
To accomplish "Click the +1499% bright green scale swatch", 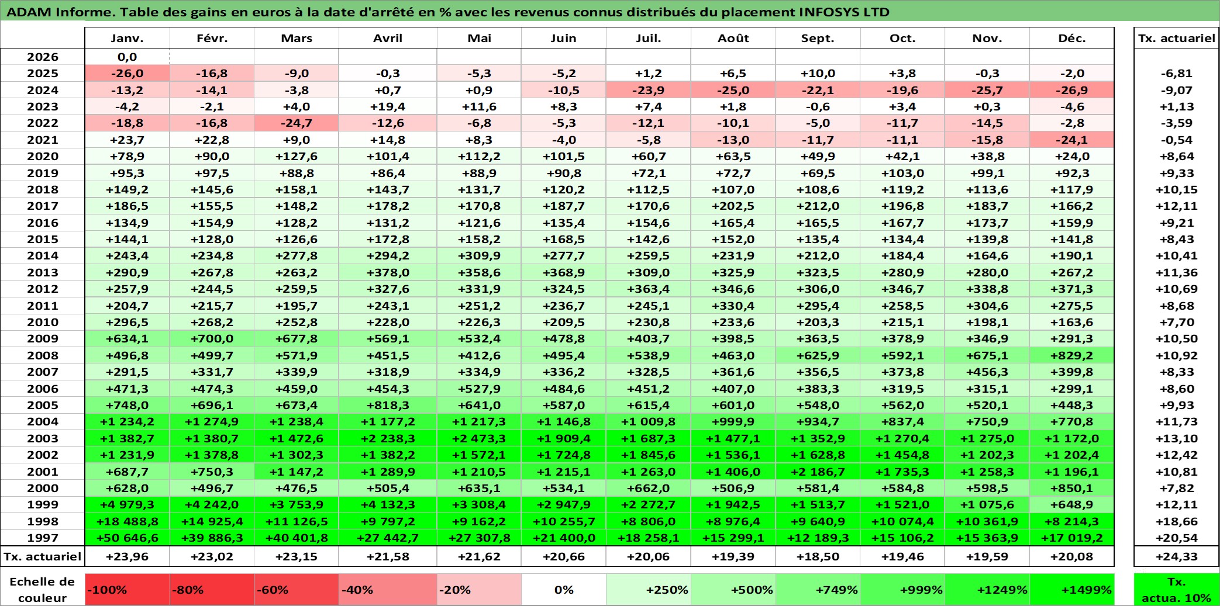I will [1072, 590].
